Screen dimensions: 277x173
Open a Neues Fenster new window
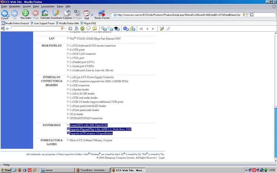[x=102, y=15]
